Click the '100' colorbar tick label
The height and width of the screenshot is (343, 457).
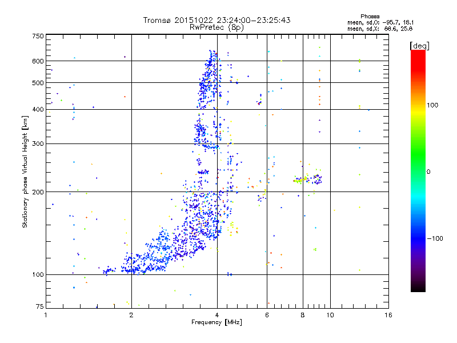(432, 105)
